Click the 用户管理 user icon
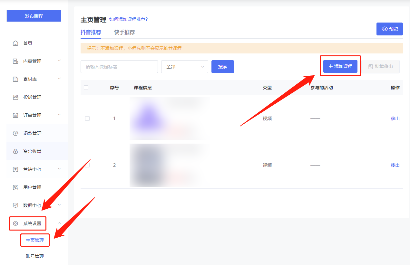Image resolution: width=410 pixels, height=265 pixels. (x=15, y=187)
